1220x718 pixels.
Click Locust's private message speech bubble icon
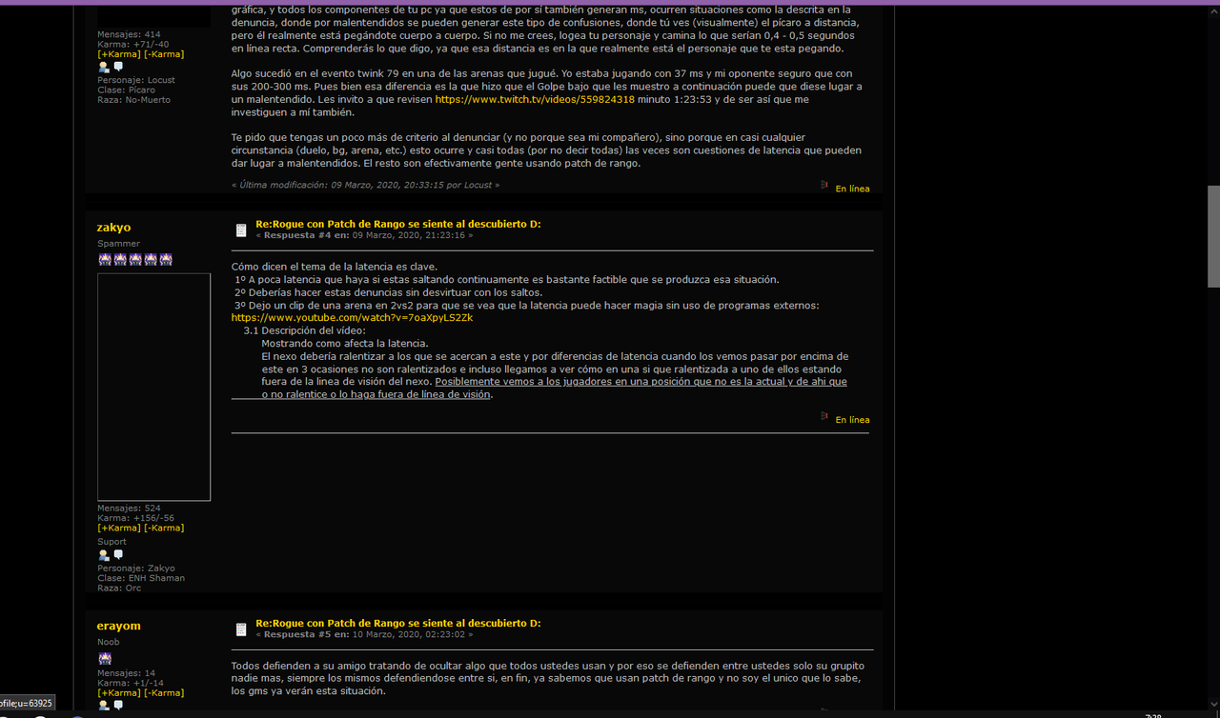point(118,68)
